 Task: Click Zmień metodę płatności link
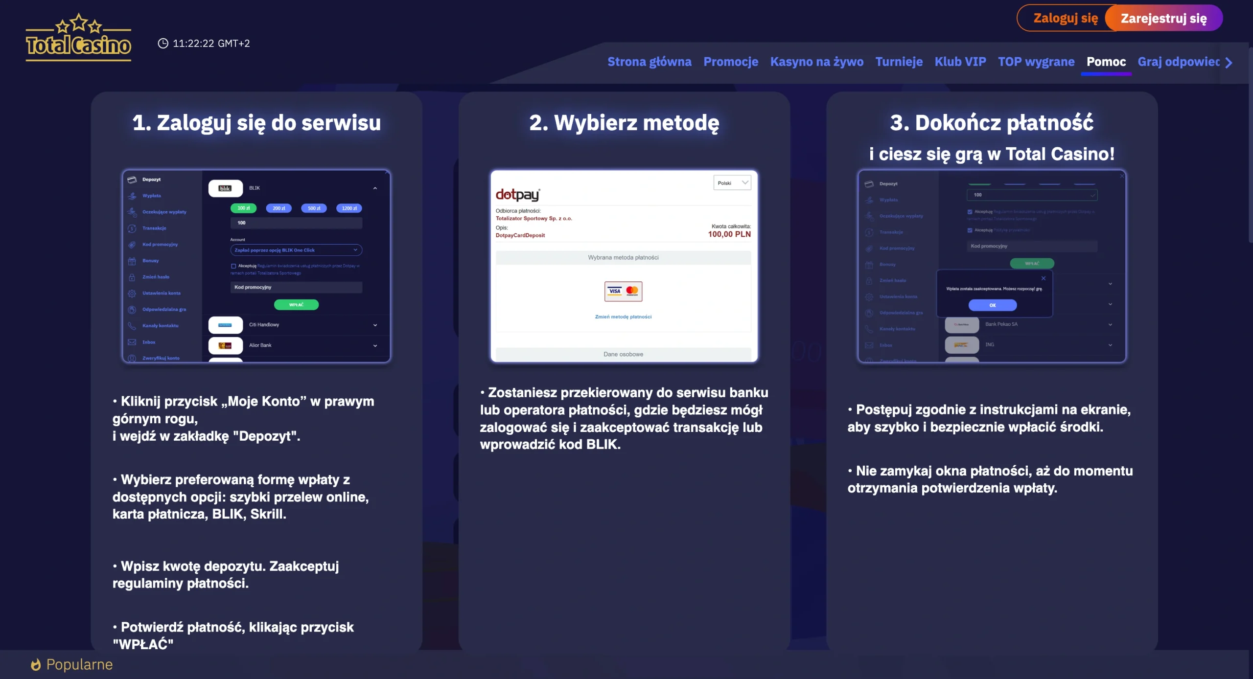623,317
